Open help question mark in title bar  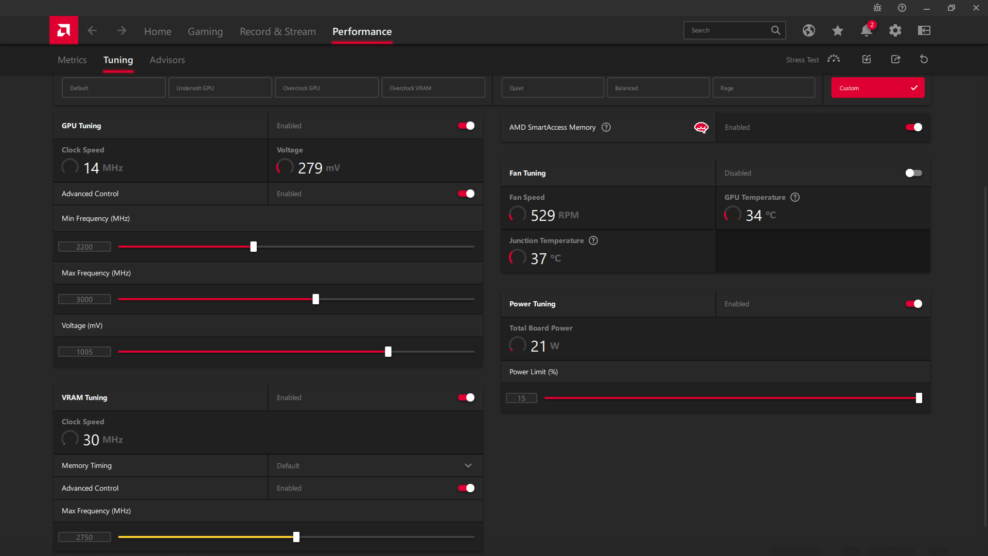point(902,8)
